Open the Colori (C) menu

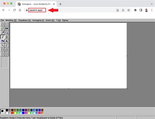pyautogui.click(x=50, y=20)
